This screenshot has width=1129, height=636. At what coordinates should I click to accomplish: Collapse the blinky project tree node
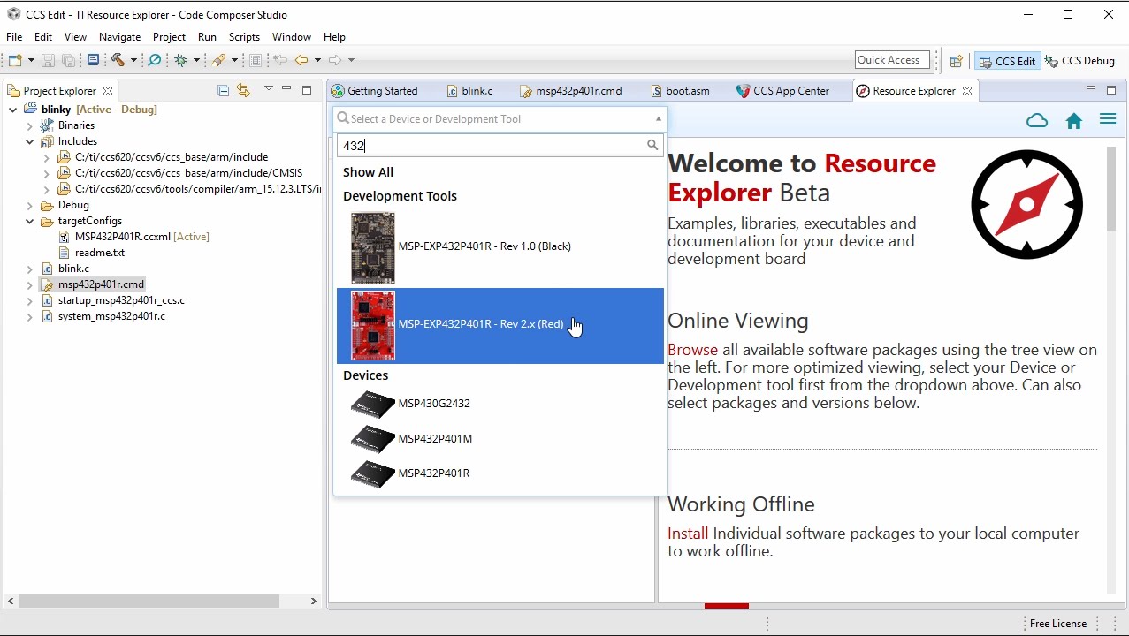click(13, 110)
